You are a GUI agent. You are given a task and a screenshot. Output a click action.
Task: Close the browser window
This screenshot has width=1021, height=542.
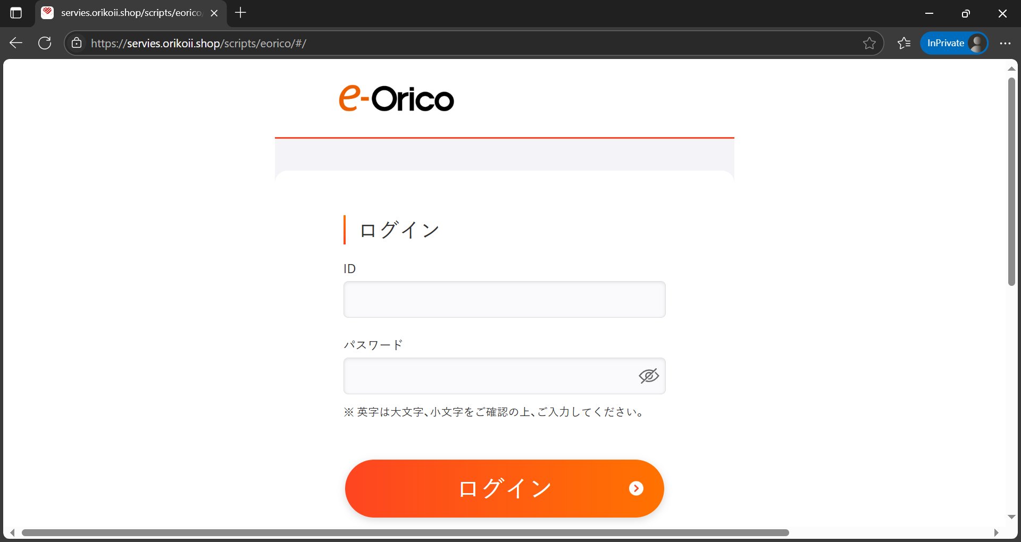[x=1002, y=13]
